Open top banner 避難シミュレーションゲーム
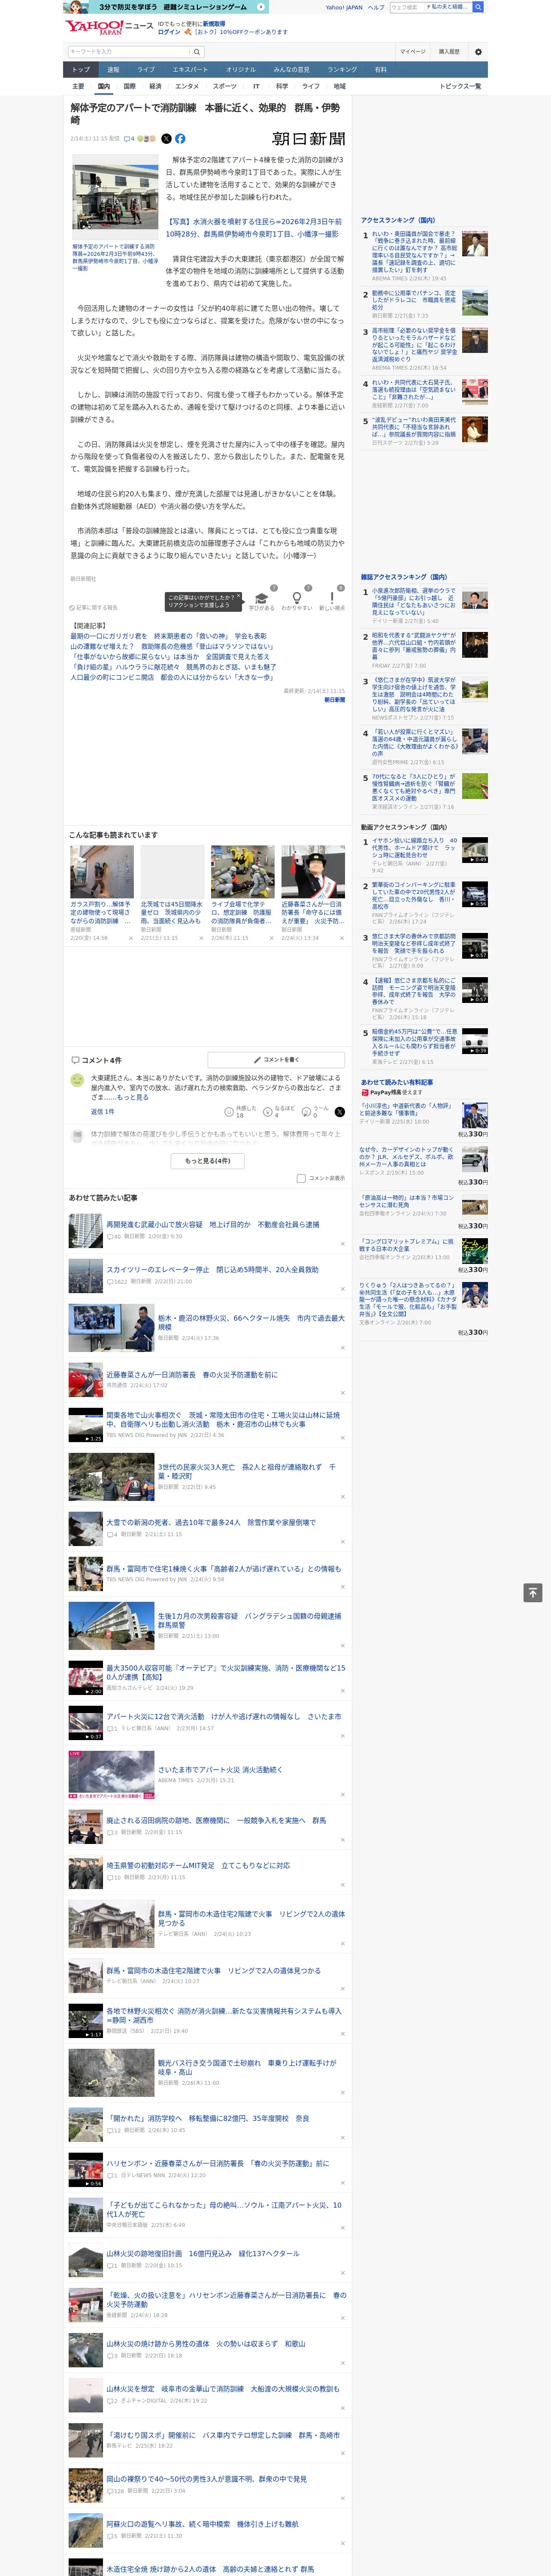The image size is (551, 2576). point(165,7)
